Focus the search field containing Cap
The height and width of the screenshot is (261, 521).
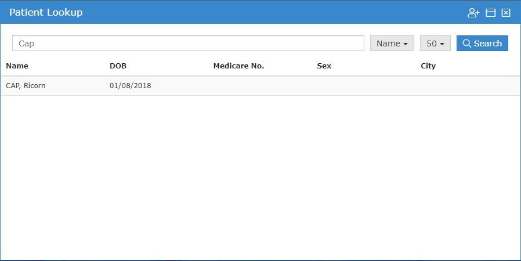point(188,43)
